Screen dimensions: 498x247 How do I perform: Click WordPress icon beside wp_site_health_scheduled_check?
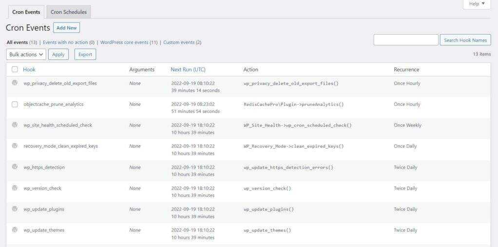(x=15, y=125)
